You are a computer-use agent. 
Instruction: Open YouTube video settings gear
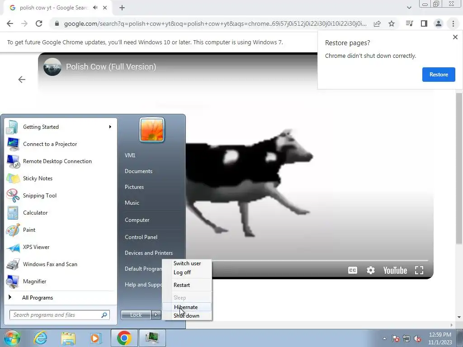click(371, 270)
